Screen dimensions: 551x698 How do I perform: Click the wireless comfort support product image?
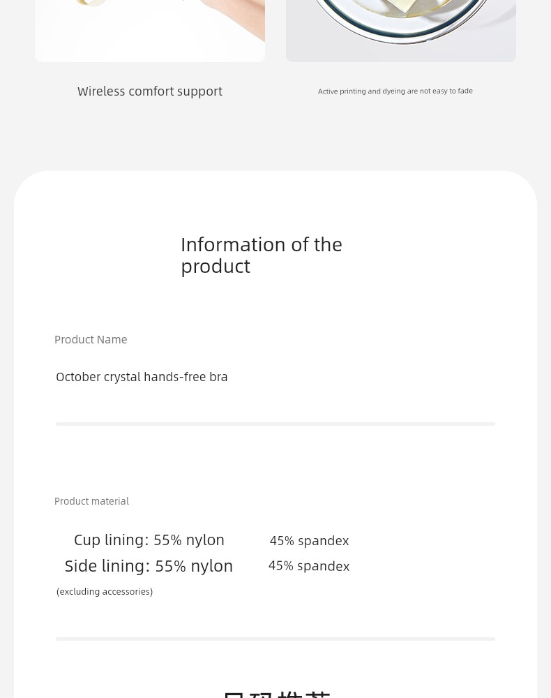coord(150,31)
